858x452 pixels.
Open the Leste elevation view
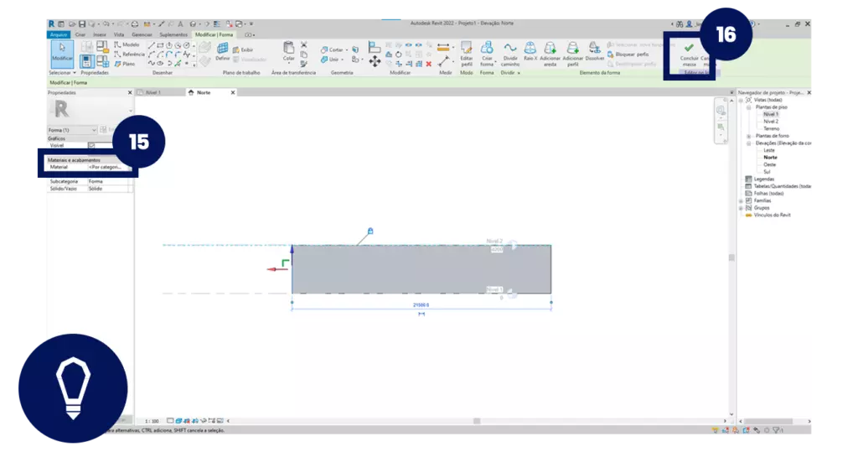point(769,150)
